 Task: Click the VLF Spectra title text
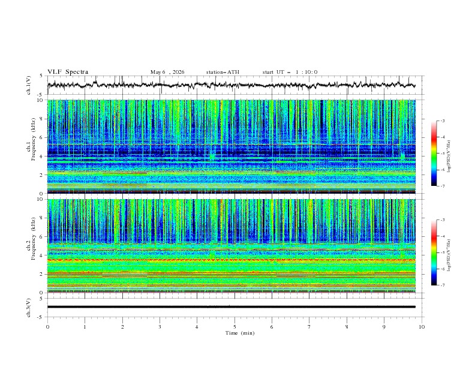pyautogui.click(x=68, y=72)
